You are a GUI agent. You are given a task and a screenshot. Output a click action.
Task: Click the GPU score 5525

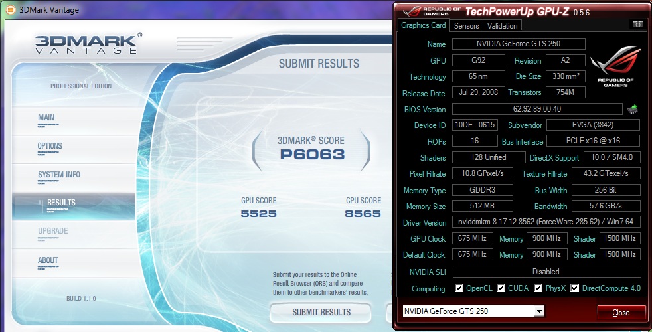pos(258,214)
